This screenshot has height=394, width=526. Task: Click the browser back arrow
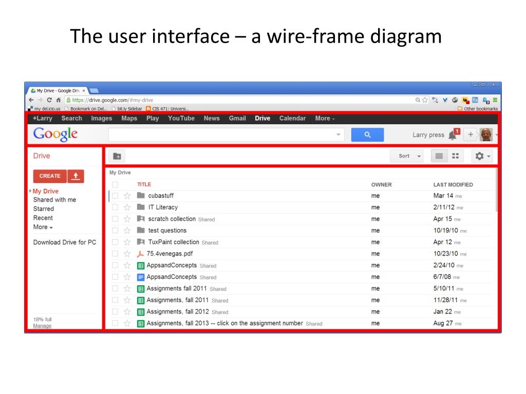click(31, 100)
